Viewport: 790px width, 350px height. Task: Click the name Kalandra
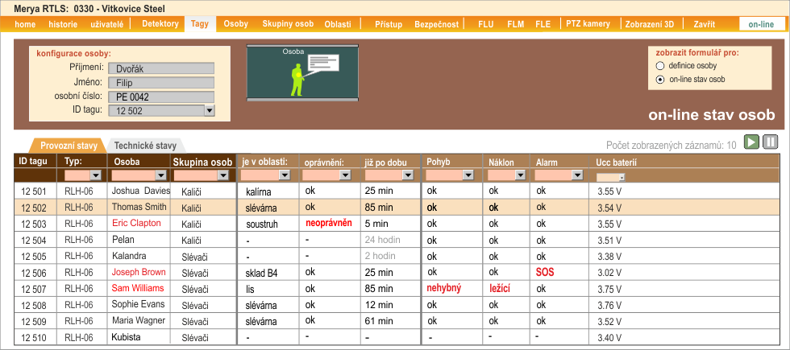[x=129, y=256]
